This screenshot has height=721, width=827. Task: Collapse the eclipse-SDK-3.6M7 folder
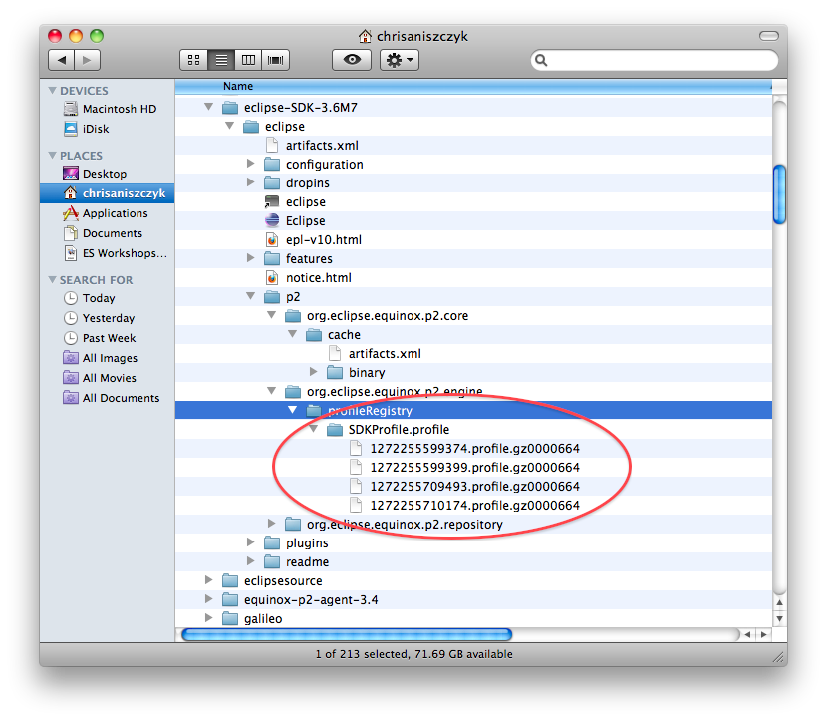[209, 107]
